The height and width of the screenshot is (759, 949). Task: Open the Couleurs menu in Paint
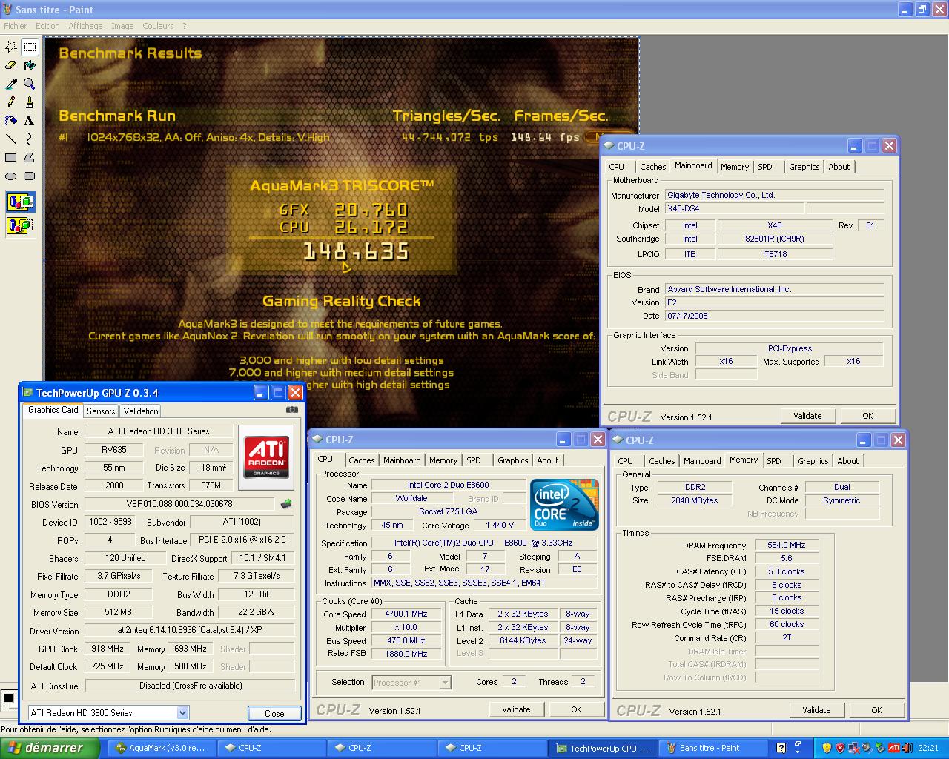click(x=158, y=26)
